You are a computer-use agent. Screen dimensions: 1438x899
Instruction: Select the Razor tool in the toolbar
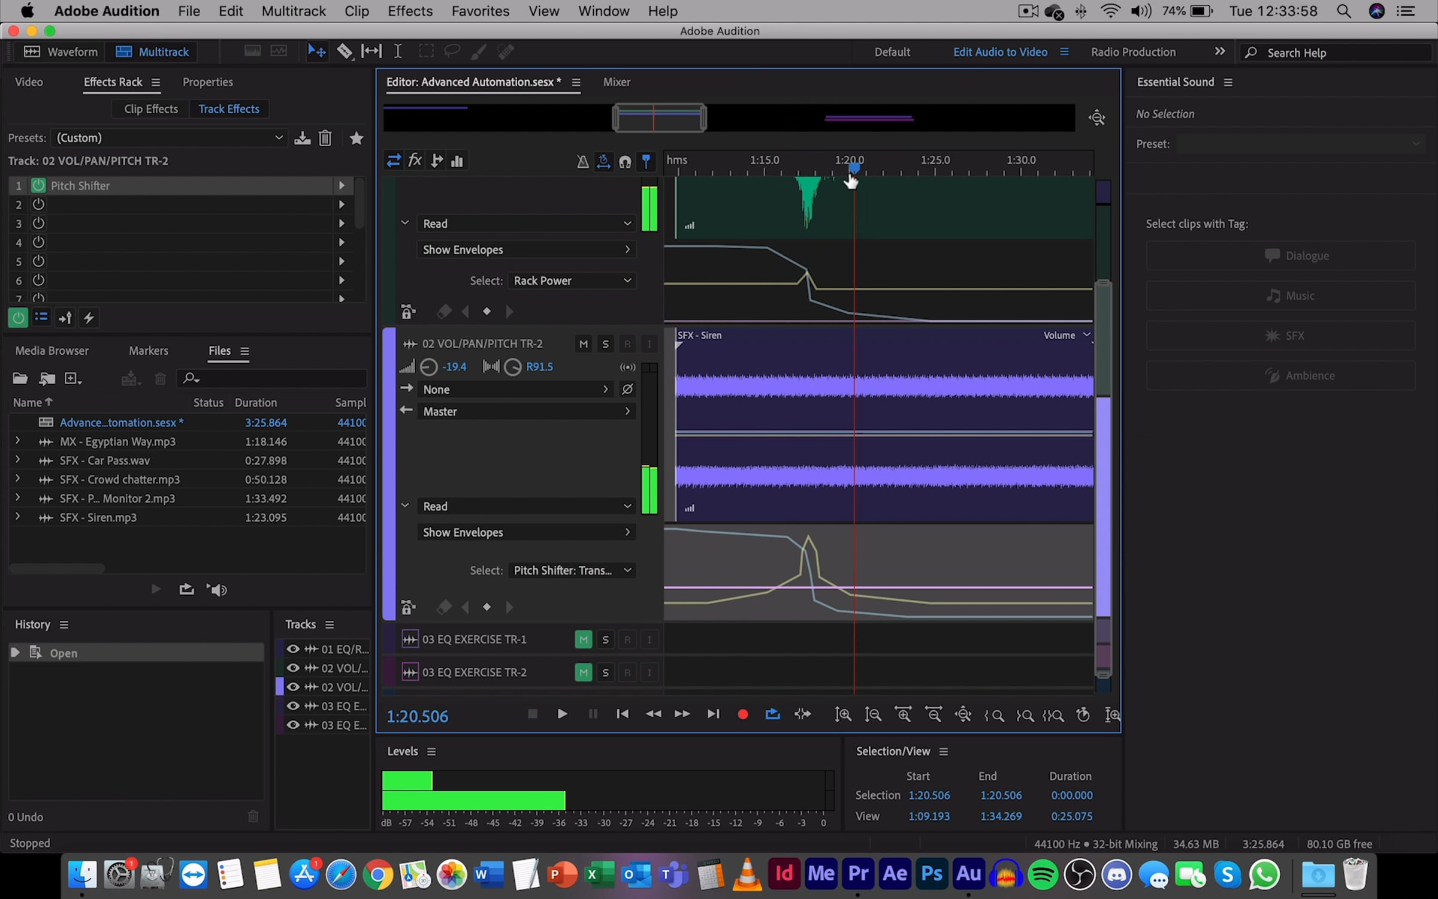345,52
